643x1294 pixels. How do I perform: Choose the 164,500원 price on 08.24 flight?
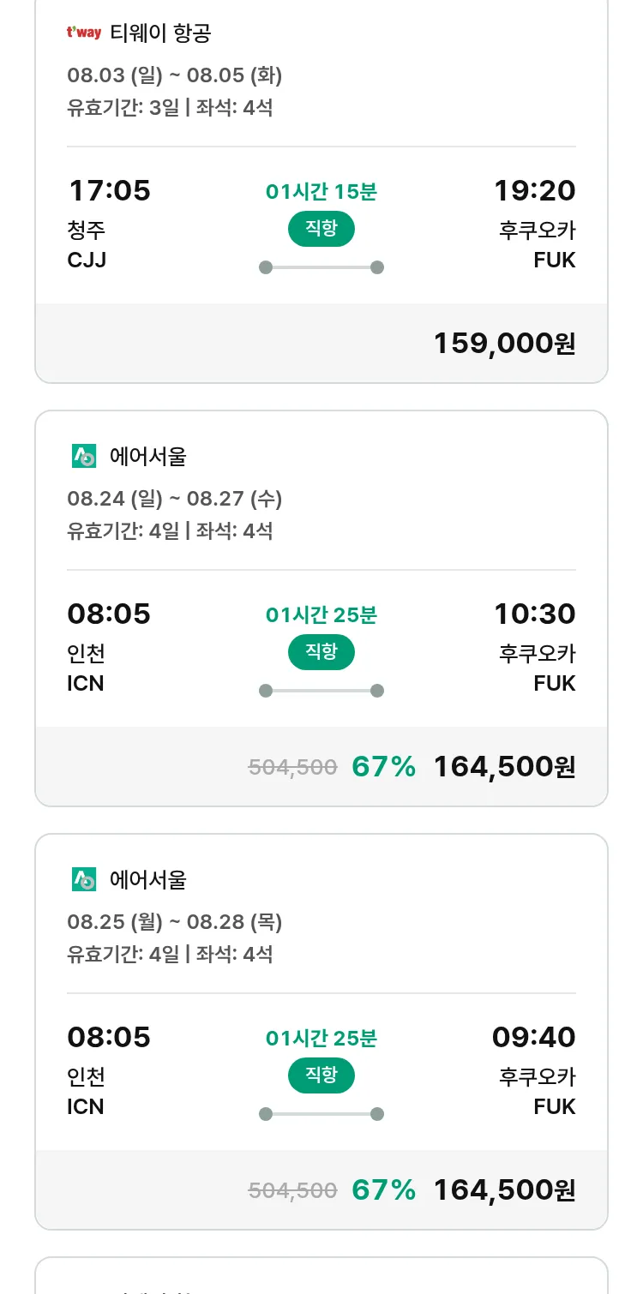[x=504, y=766]
